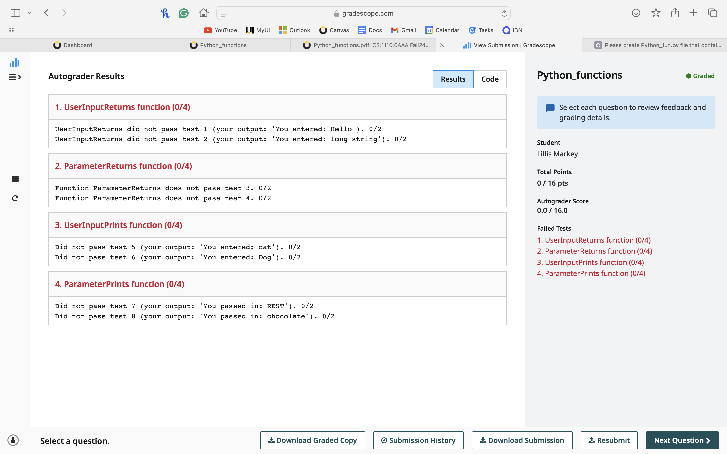Click the Safari downloads icon
727x454 pixels.
click(636, 13)
